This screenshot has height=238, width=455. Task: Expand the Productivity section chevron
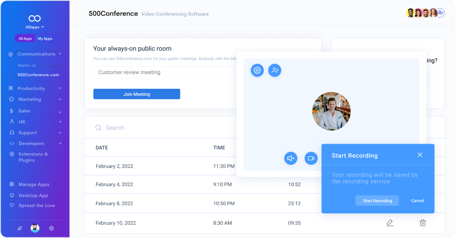(x=60, y=88)
